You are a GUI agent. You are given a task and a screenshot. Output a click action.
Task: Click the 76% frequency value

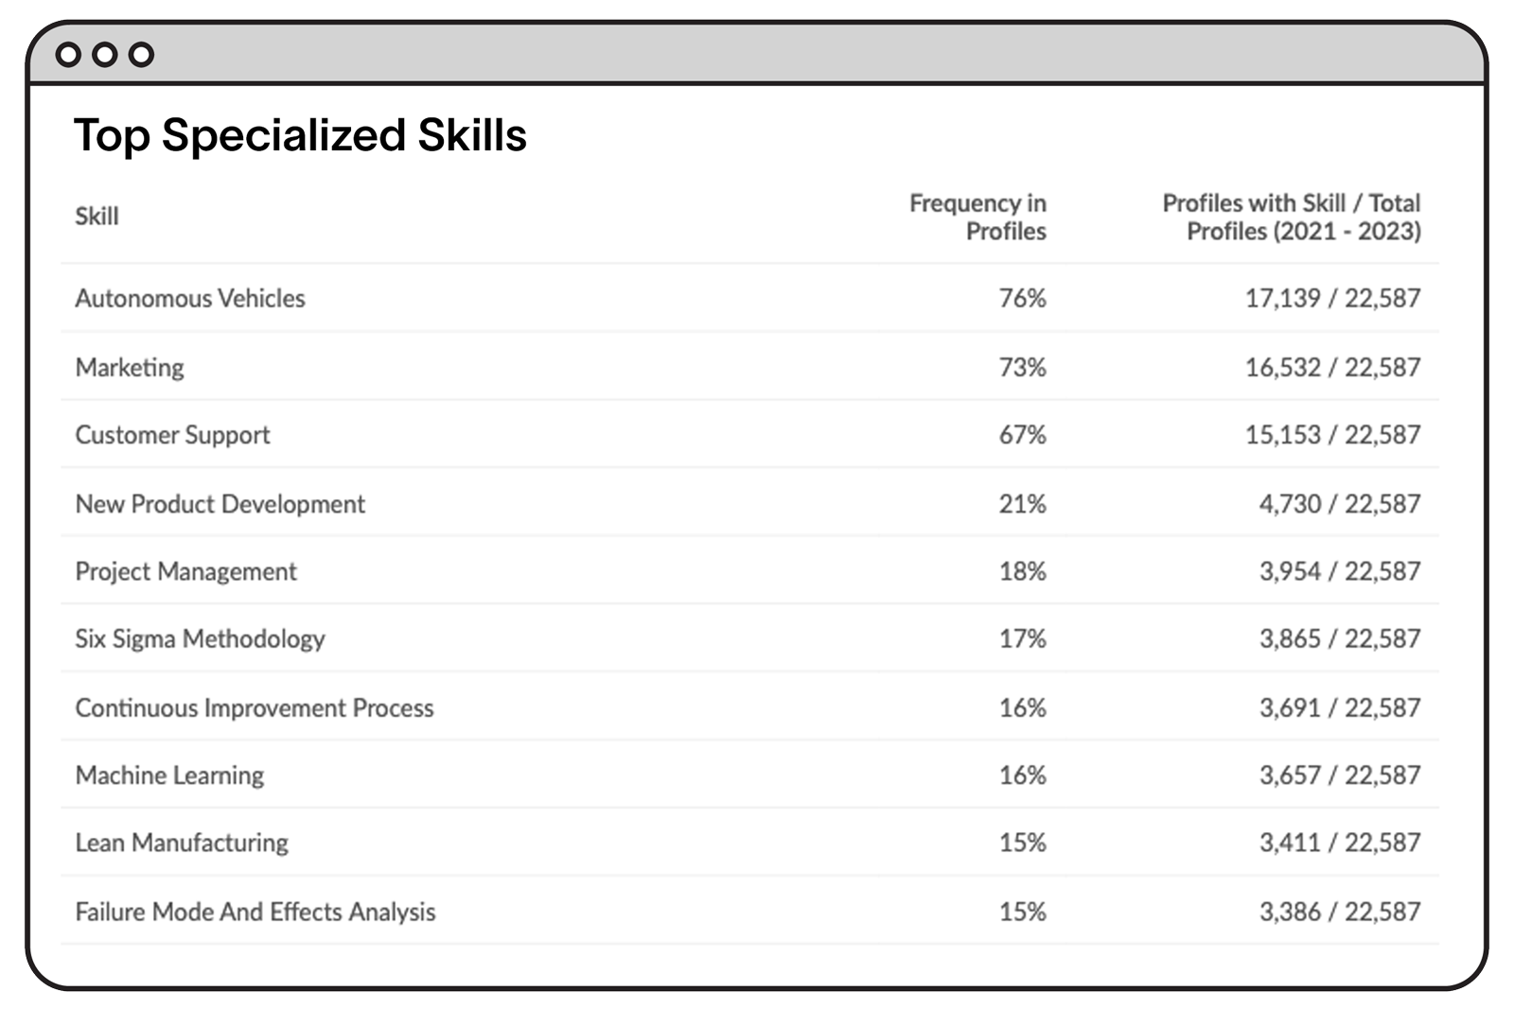click(x=1022, y=299)
